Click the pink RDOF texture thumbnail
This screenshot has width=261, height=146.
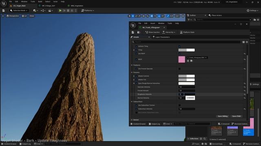pos(181,60)
